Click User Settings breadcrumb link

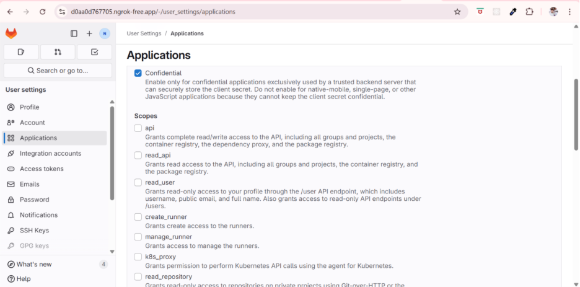click(144, 33)
